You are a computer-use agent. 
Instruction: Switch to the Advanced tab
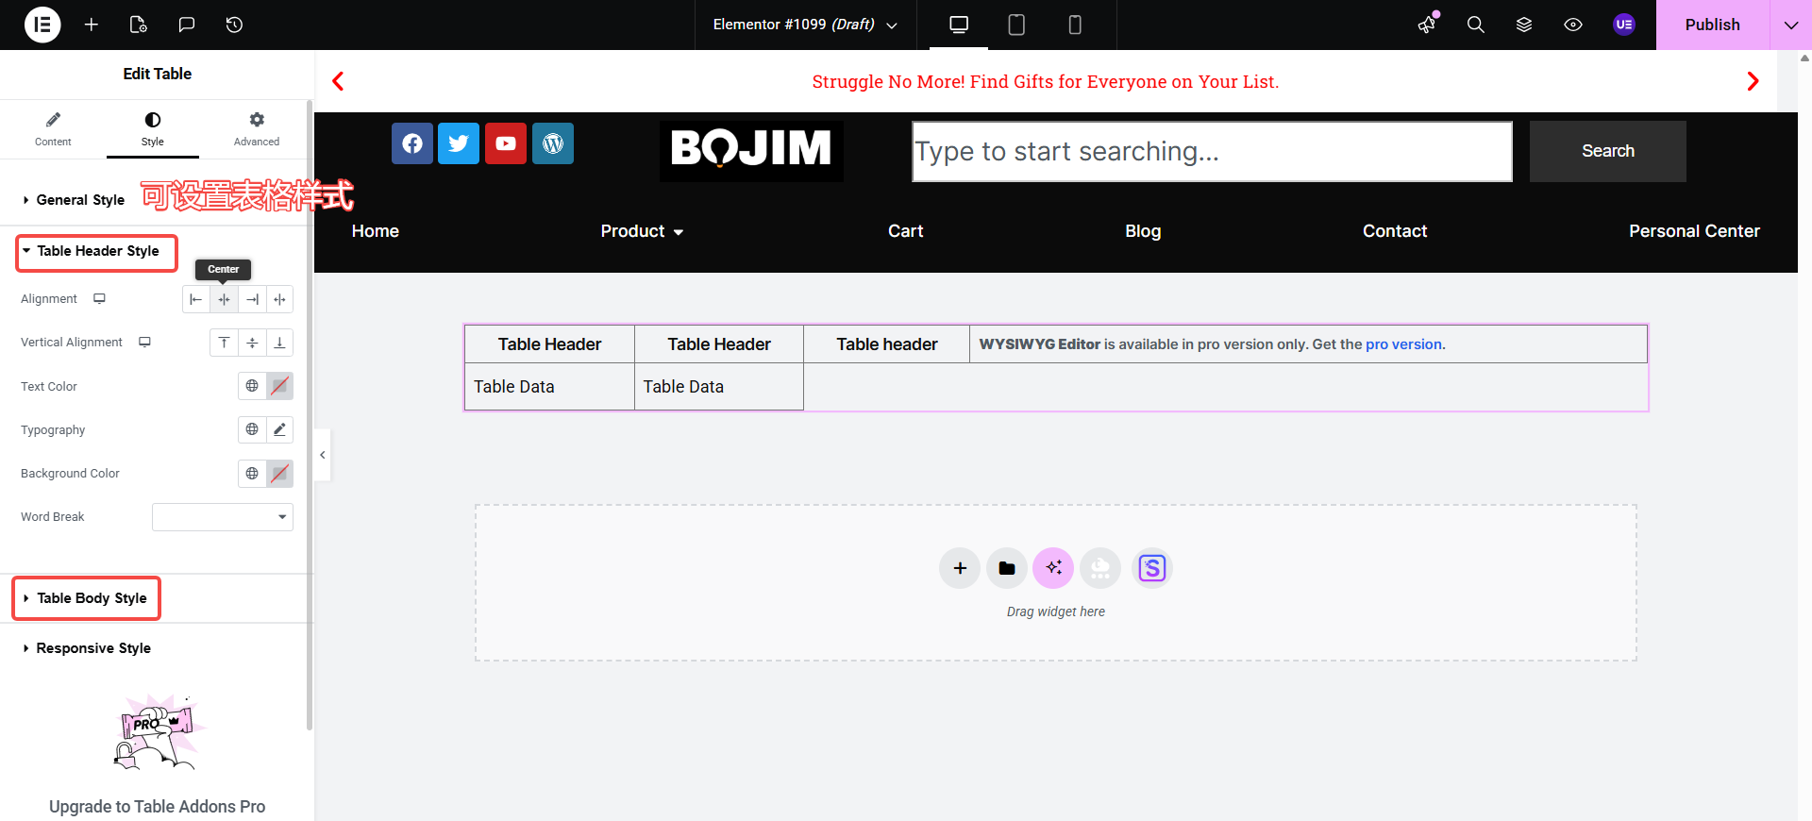[x=257, y=129]
